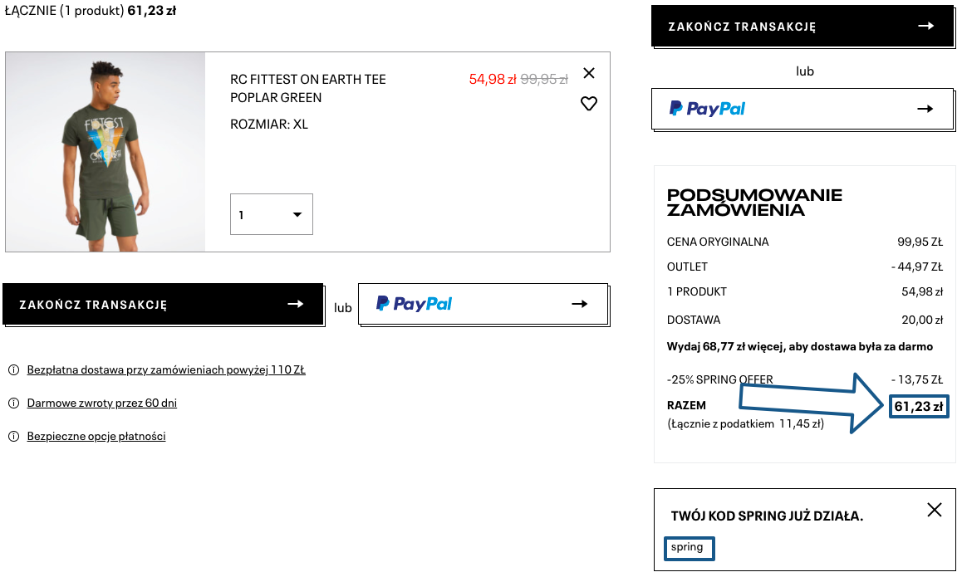Viewport: 962px width, 577px height.
Task: Add product to wishlist with heart icon
Action: click(589, 104)
